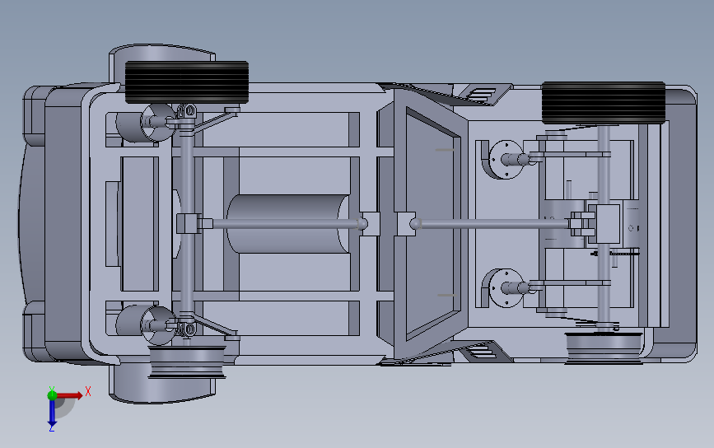Viewport: 714px width, 448px height.
Task: Select the ball joint right of the center gap
Action: (x=415, y=223)
